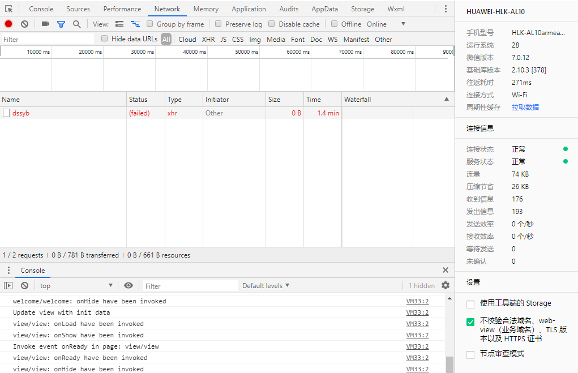
Task: Open the Application tab
Action: tap(249, 9)
